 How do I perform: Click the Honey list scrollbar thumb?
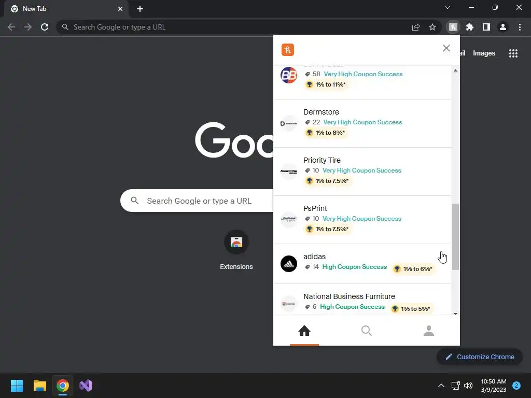coord(455,237)
